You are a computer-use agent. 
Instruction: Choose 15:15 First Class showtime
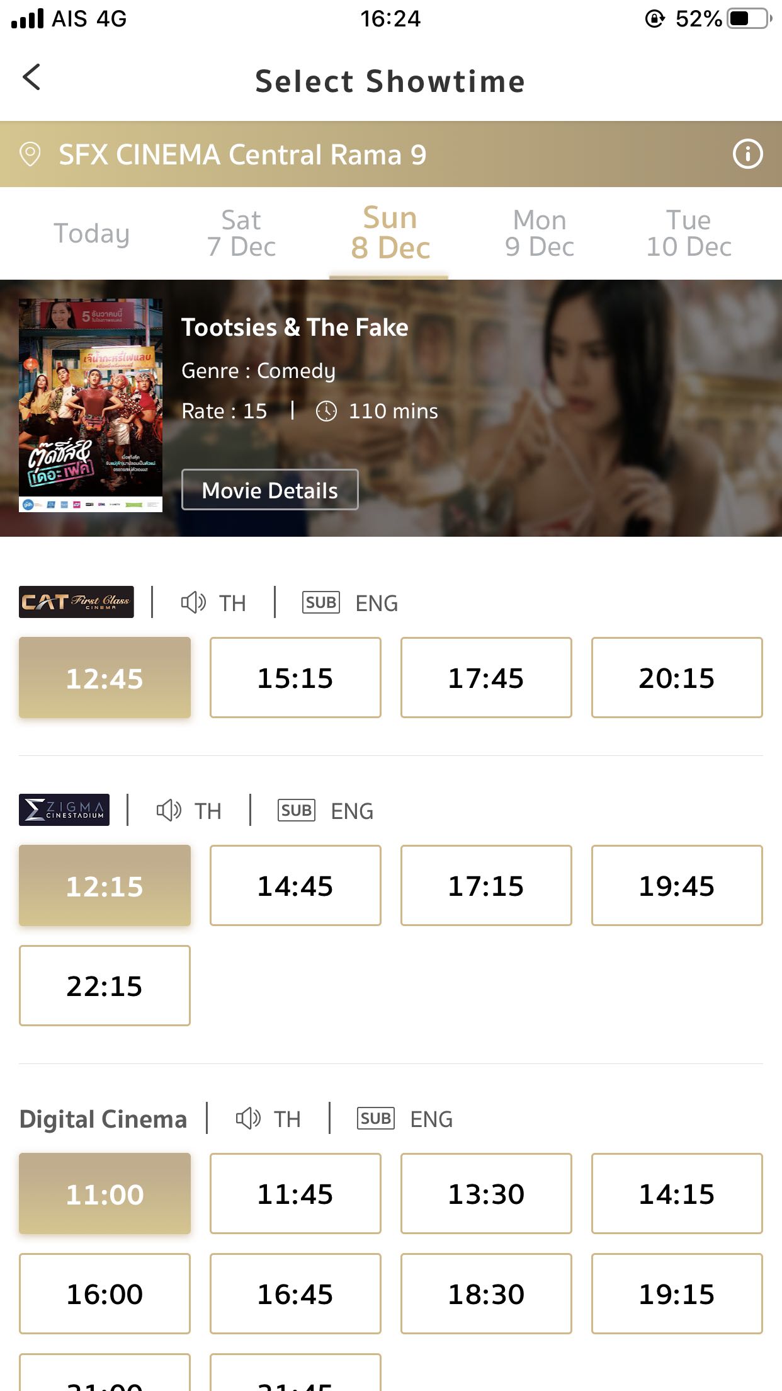pyautogui.click(x=295, y=678)
